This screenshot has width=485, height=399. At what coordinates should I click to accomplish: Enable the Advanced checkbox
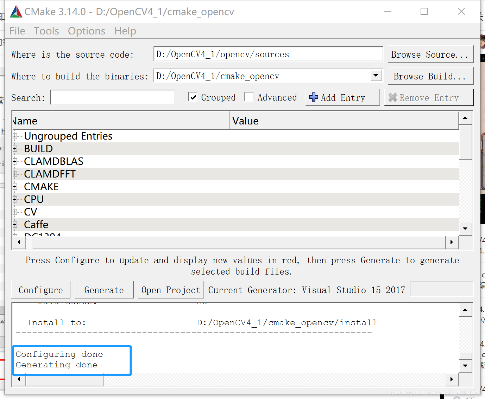(x=249, y=97)
